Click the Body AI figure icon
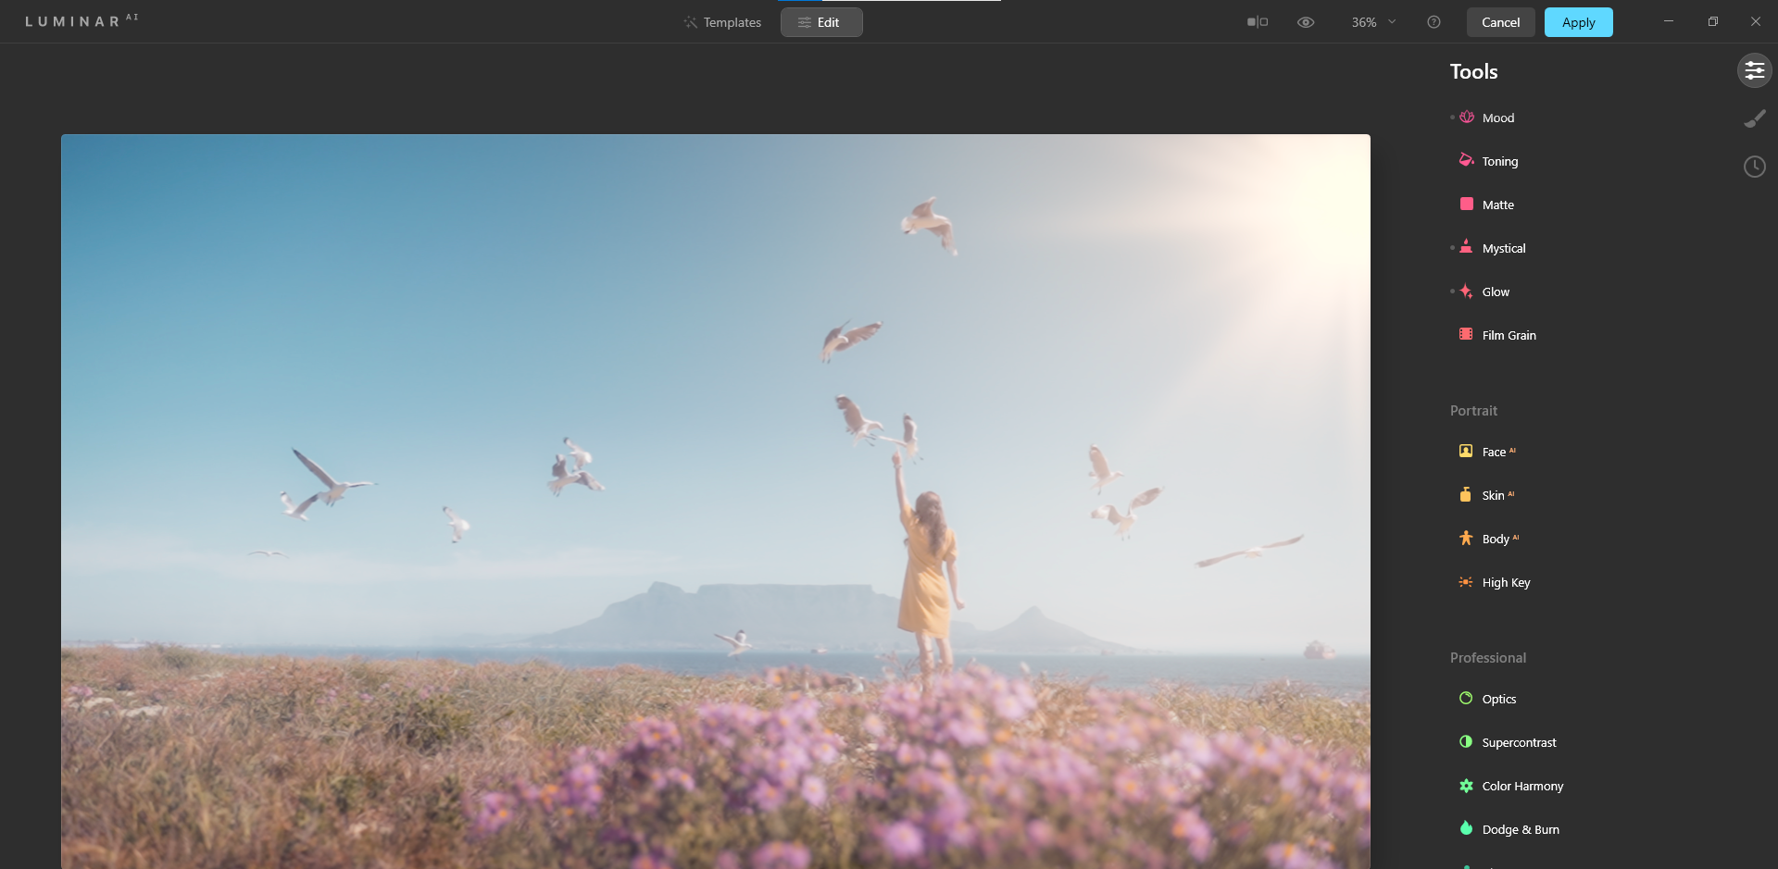The width and height of the screenshot is (1778, 869). tap(1466, 538)
